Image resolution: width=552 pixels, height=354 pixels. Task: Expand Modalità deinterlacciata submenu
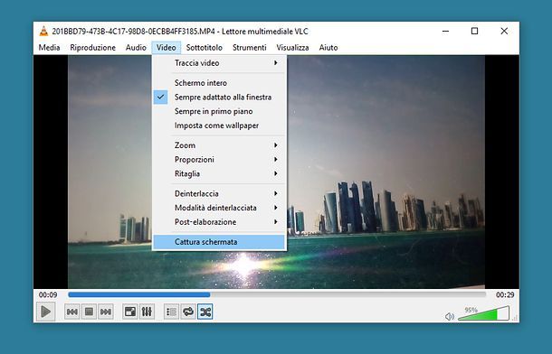(219, 208)
